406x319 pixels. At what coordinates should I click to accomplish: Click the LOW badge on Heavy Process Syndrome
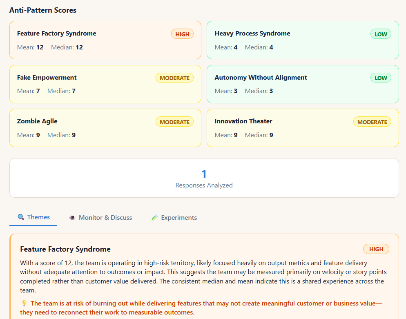click(x=381, y=34)
